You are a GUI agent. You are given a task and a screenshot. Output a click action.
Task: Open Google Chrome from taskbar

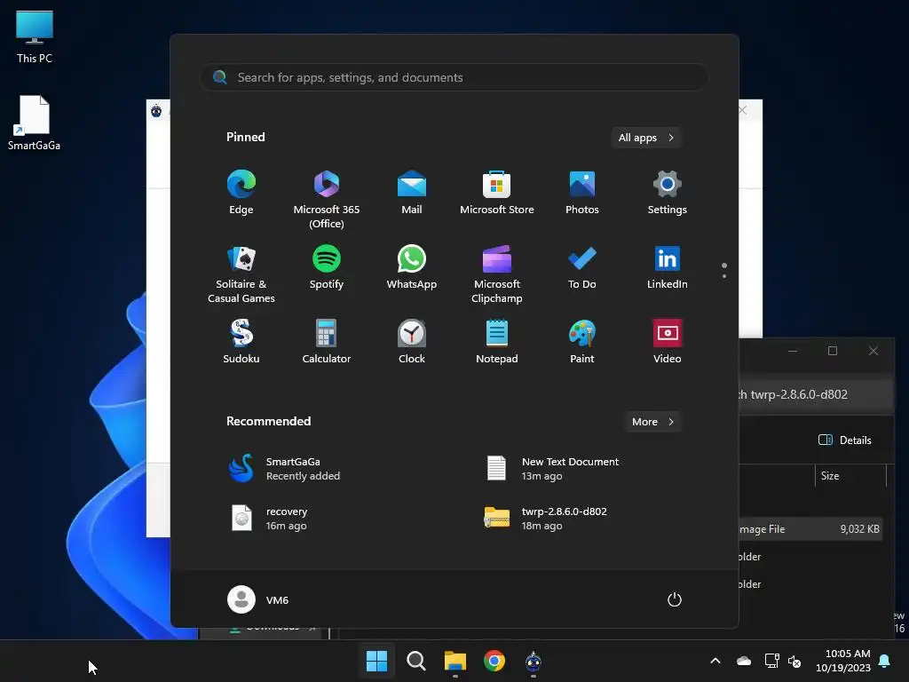494,661
